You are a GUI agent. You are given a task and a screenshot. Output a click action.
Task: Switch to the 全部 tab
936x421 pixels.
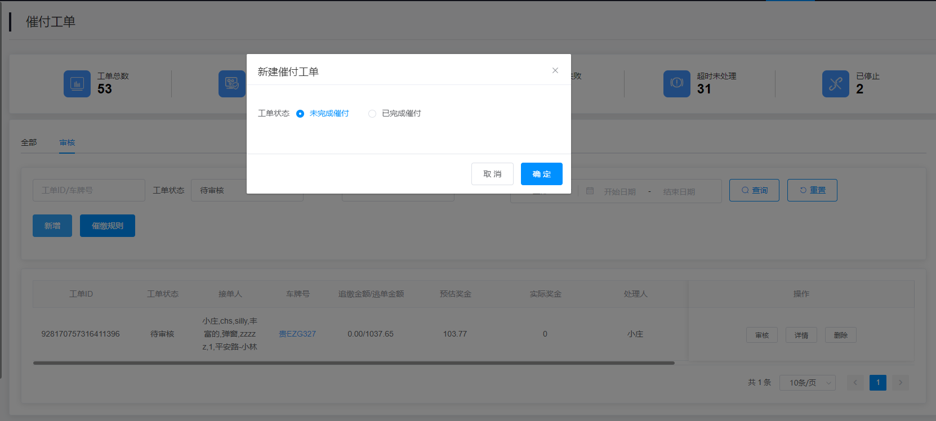pos(29,142)
